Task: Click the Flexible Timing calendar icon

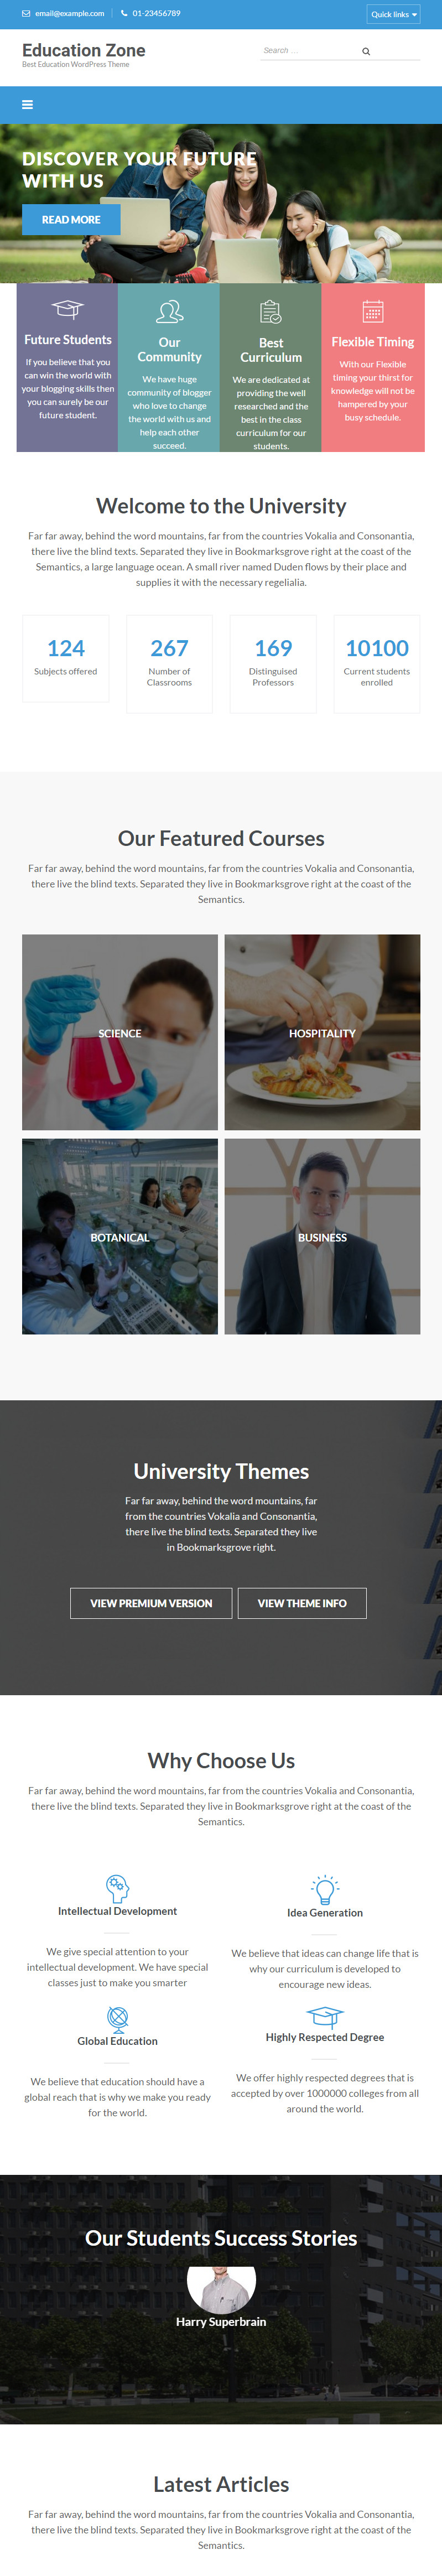Action: [x=373, y=311]
